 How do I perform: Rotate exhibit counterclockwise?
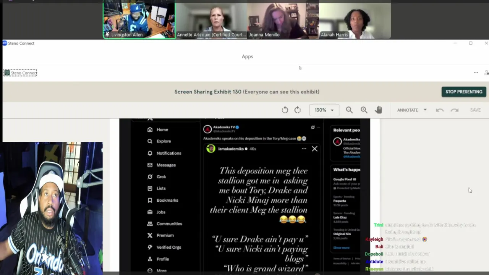[x=285, y=110]
